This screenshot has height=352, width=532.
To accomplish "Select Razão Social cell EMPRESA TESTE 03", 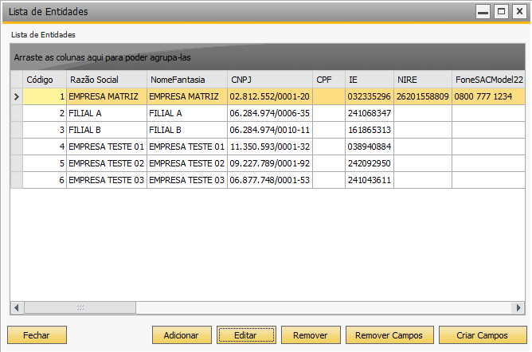I will pyautogui.click(x=107, y=180).
